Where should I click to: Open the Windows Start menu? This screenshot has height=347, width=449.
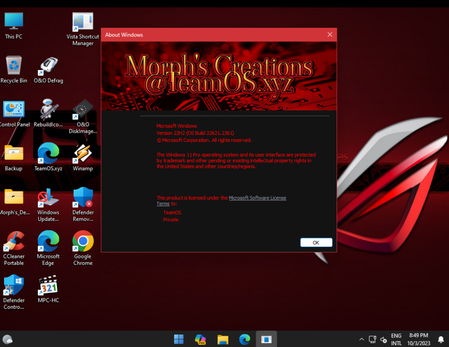[178, 339]
